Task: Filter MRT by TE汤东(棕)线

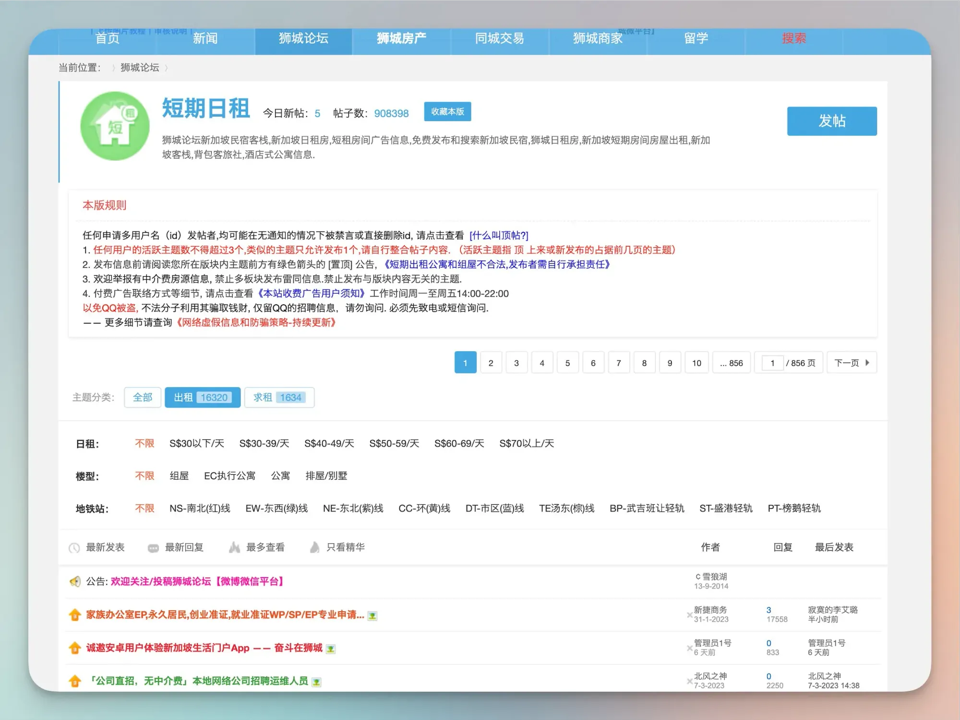Action: [x=567, y=508]
